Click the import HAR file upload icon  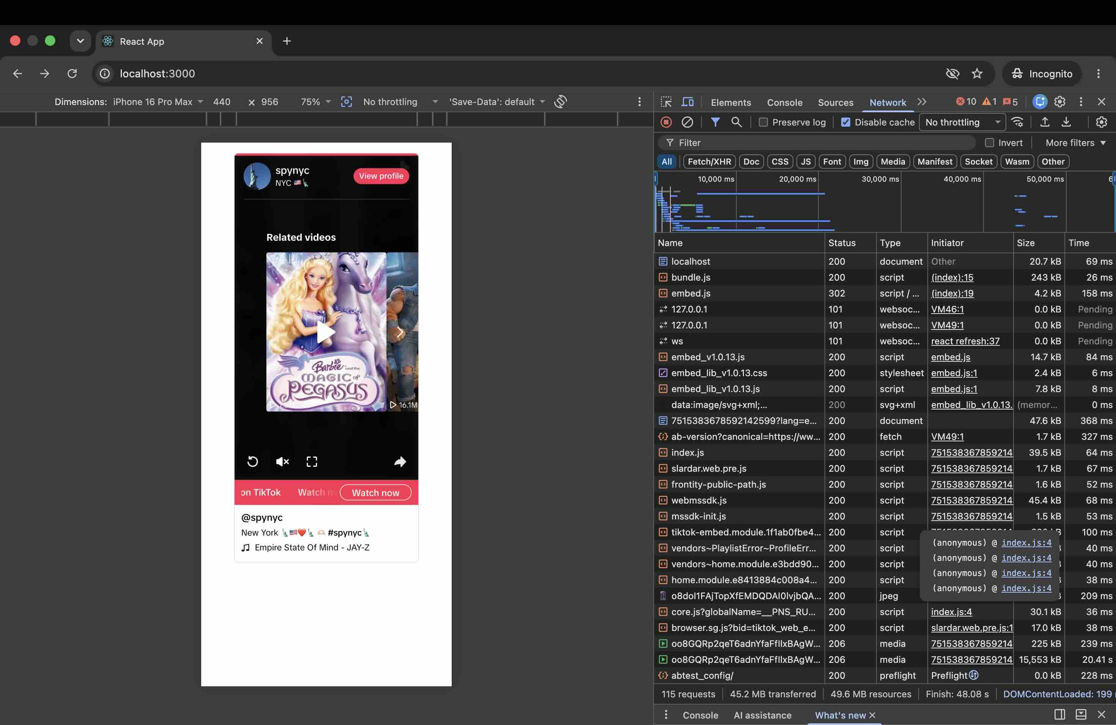(1045, 122)
